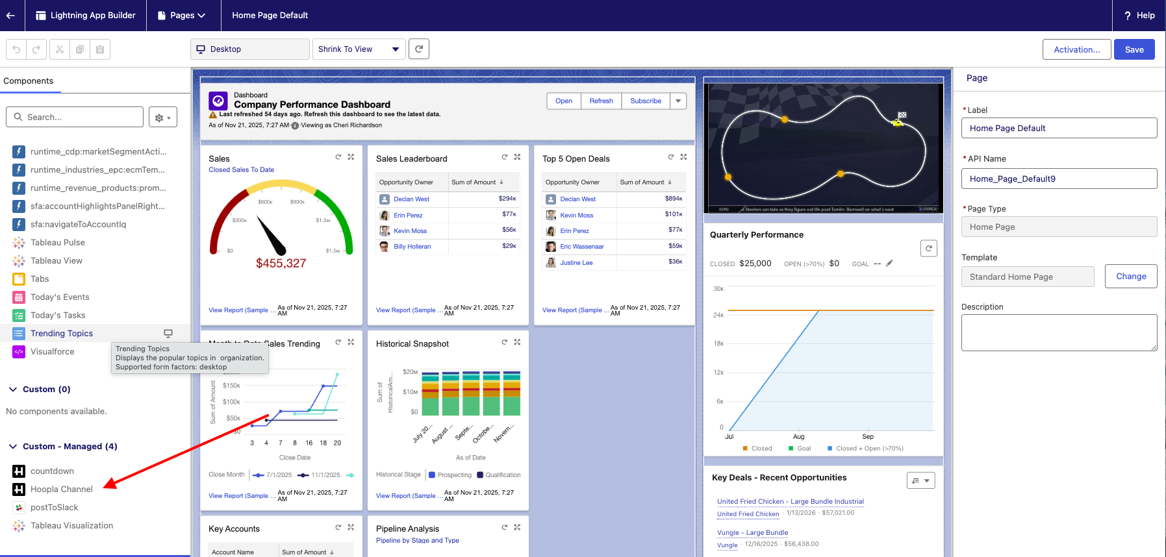1166x557 pixels.
Task: Click the components Search field
Action: (x=75, y=117)
